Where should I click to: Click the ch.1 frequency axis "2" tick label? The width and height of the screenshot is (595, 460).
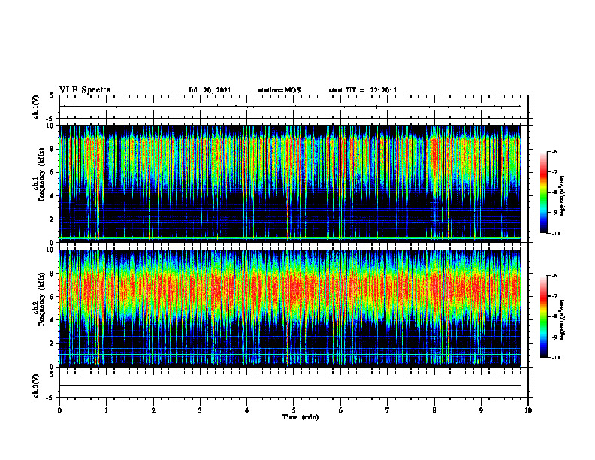[52, 219]
